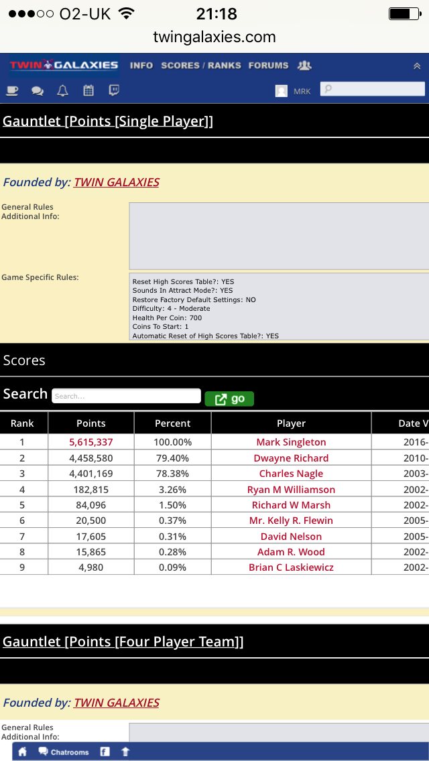Viewport: 429px width, 761px height.
Task: Sort by Rank column header
Action: pyautogui.click(x=22, y=423)
